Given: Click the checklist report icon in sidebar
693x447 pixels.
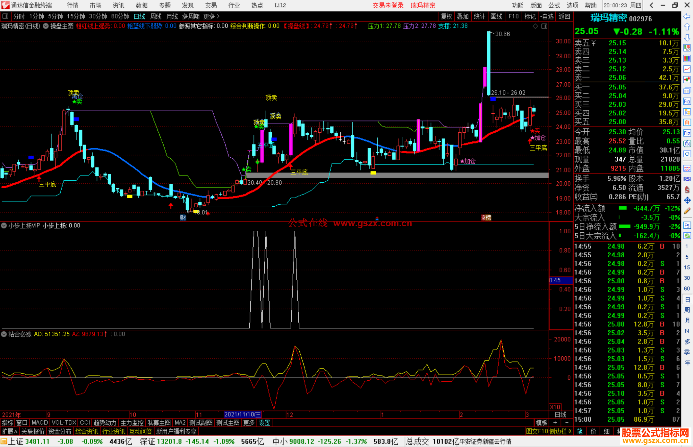Looking at the screenshot, I should click(x=687, y=48).
